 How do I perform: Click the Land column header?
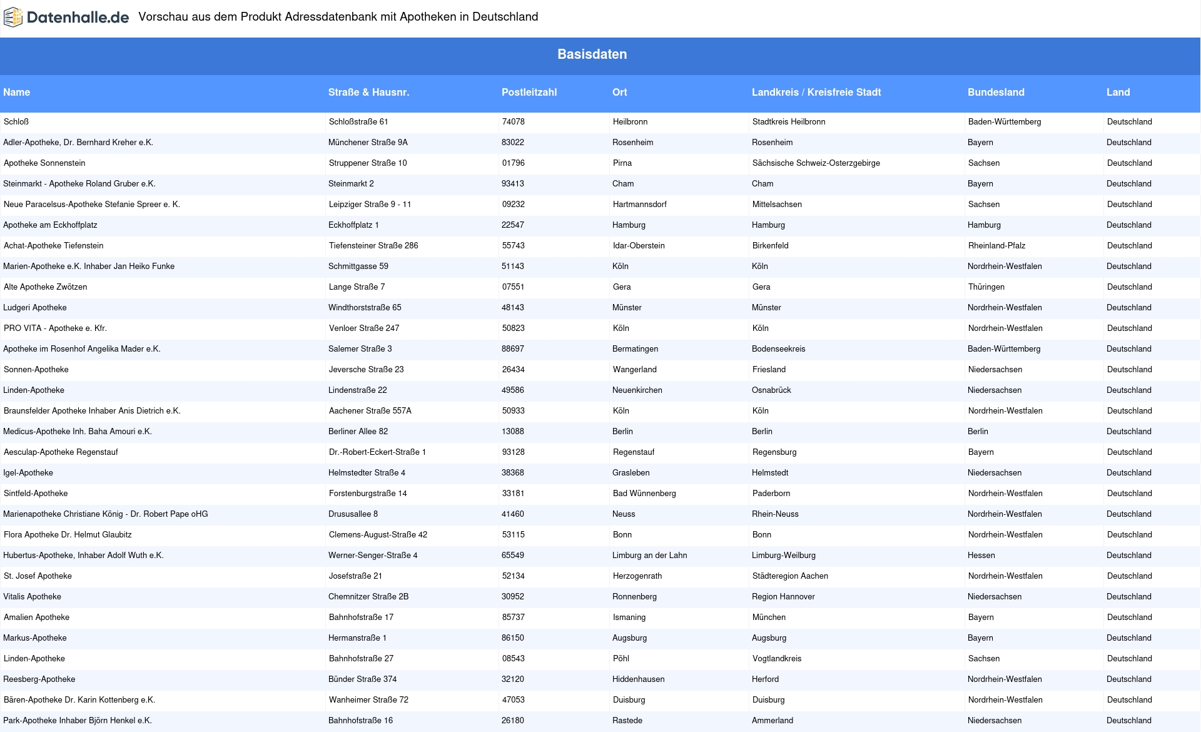tap(1118, 93)
